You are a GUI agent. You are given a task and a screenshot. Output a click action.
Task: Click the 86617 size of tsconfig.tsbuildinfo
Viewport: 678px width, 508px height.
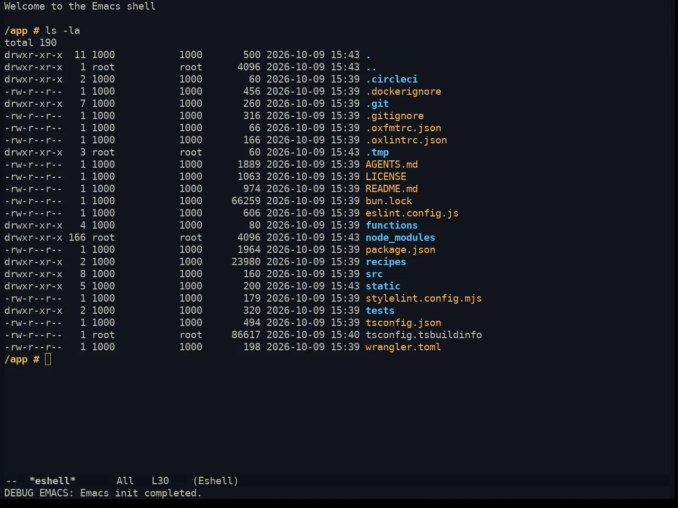click(246, 335)
